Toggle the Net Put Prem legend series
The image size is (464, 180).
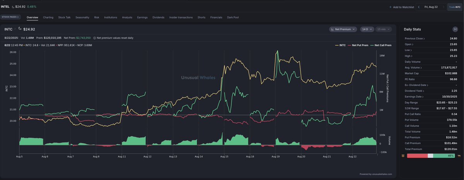click(x=358, y=45)
